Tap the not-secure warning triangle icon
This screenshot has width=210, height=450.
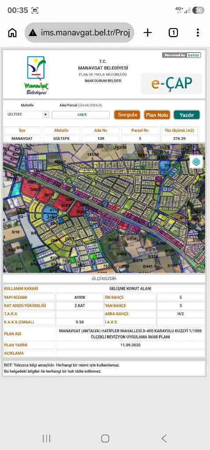(33, 33)
